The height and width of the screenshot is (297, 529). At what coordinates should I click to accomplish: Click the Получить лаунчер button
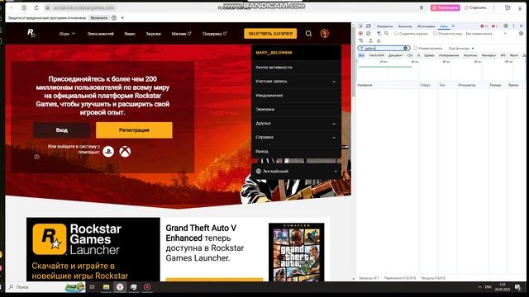(x=270, y=33)
